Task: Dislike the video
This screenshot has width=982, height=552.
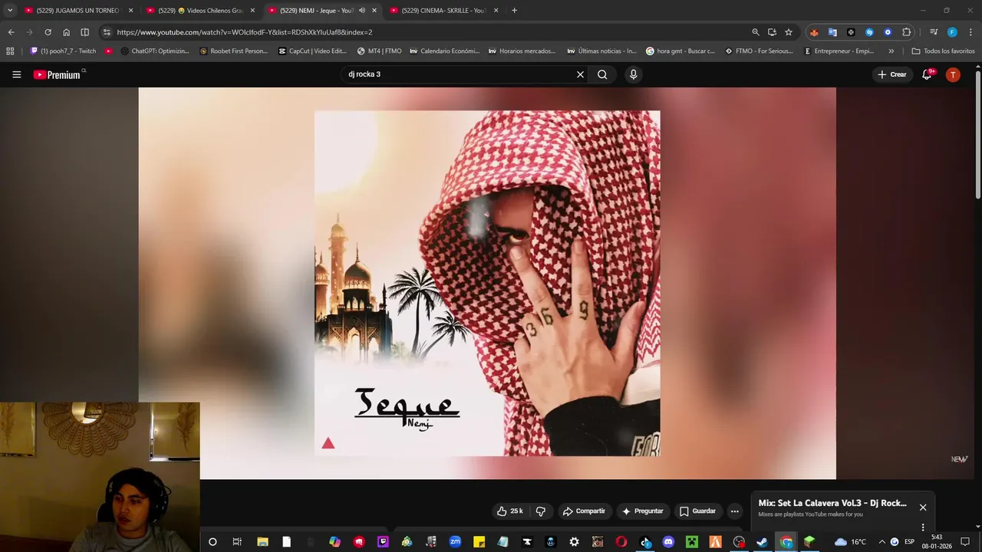Action: pyautogui.click(x=541, y=511)
